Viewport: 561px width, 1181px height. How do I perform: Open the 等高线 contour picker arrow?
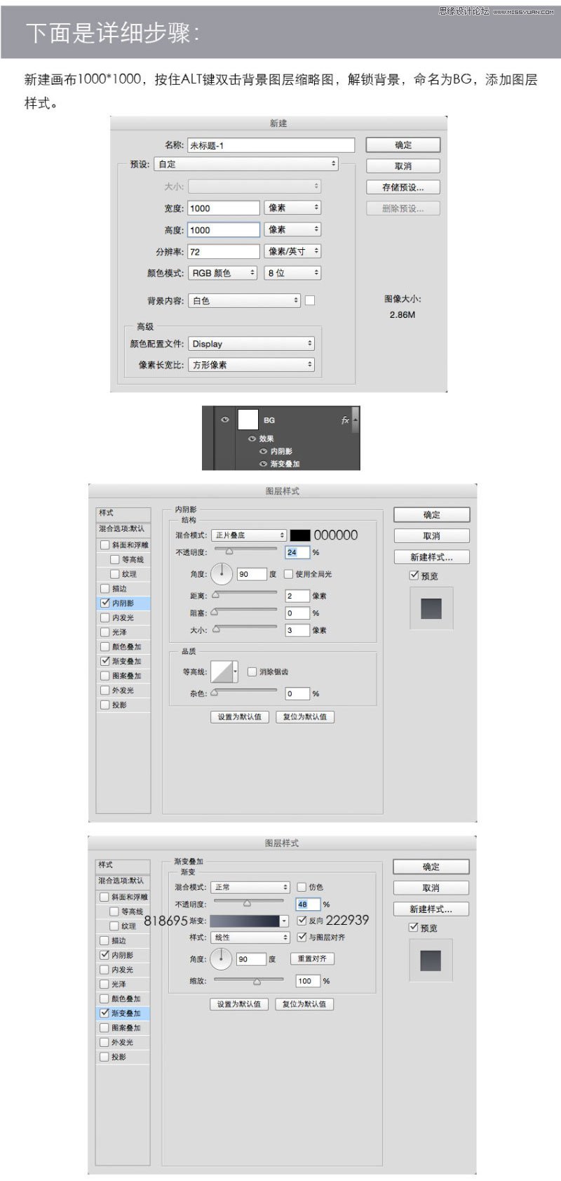(236, 672)
